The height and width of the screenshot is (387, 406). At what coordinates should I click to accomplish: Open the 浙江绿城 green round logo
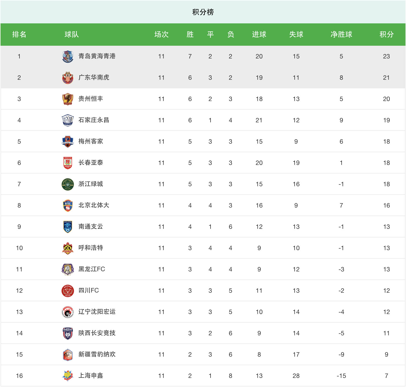68,184
